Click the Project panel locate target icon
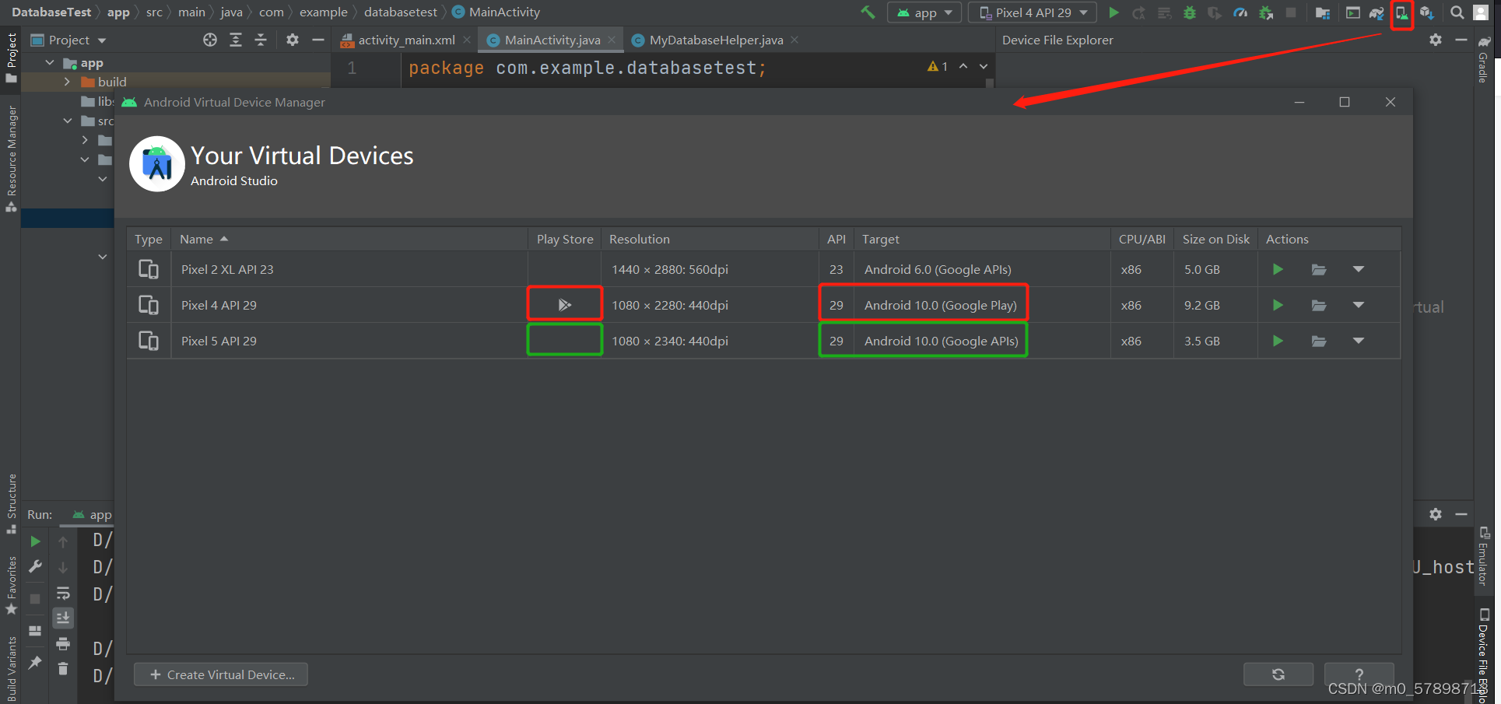Screen dimensions: 1501x704 (210, 40)
